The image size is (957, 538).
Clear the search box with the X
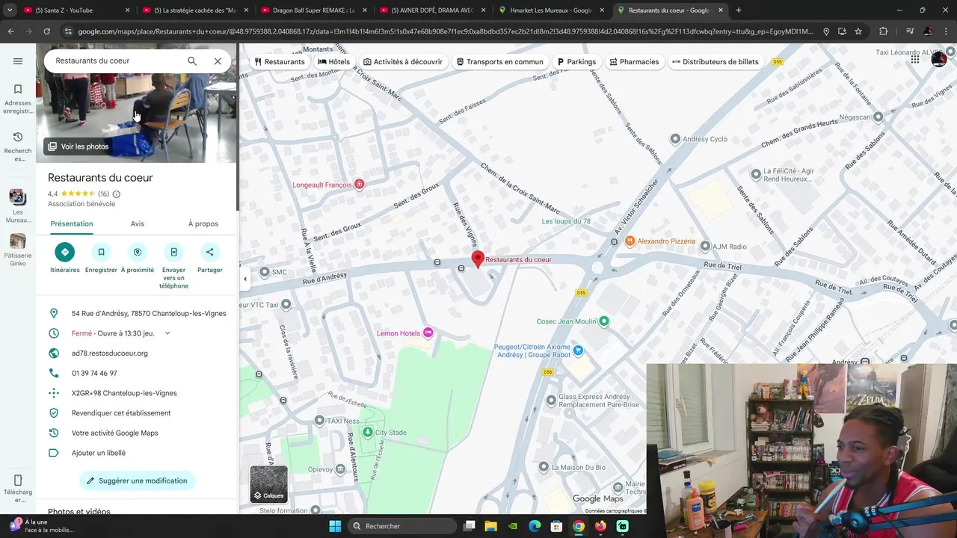click(218, 61)
